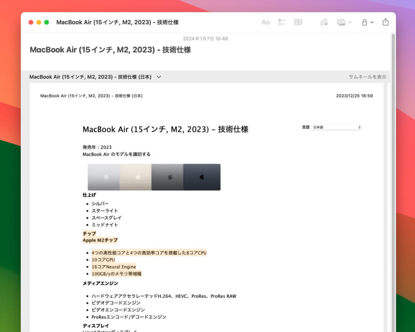Open the 言語 language selection dropdown

[336, 127]
